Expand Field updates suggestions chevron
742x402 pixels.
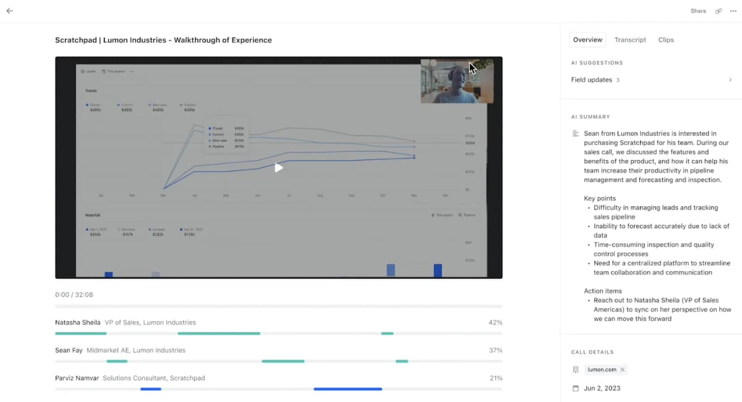(730, 80)
